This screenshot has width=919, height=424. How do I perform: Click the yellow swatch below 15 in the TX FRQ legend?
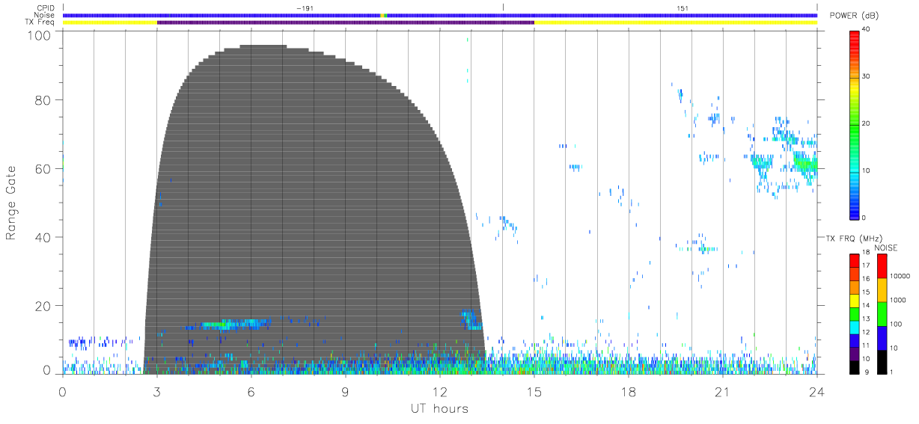coord(854,301)
